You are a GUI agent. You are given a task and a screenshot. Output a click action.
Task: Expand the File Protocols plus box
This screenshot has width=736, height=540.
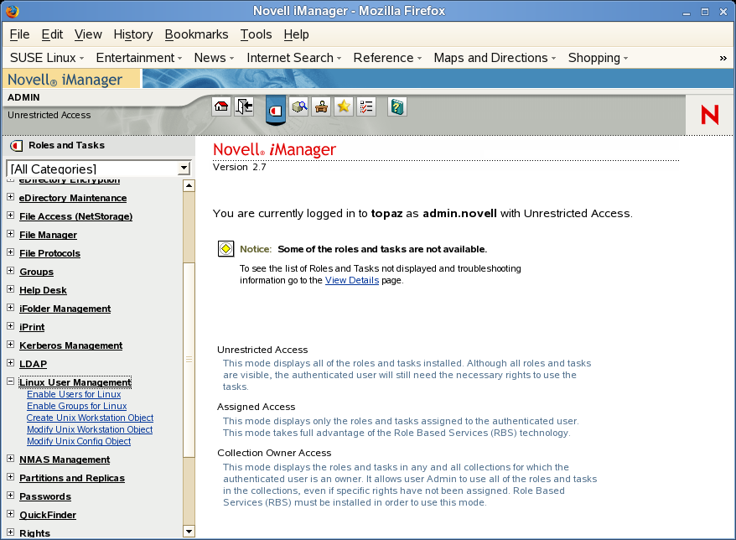pos(10,252)
